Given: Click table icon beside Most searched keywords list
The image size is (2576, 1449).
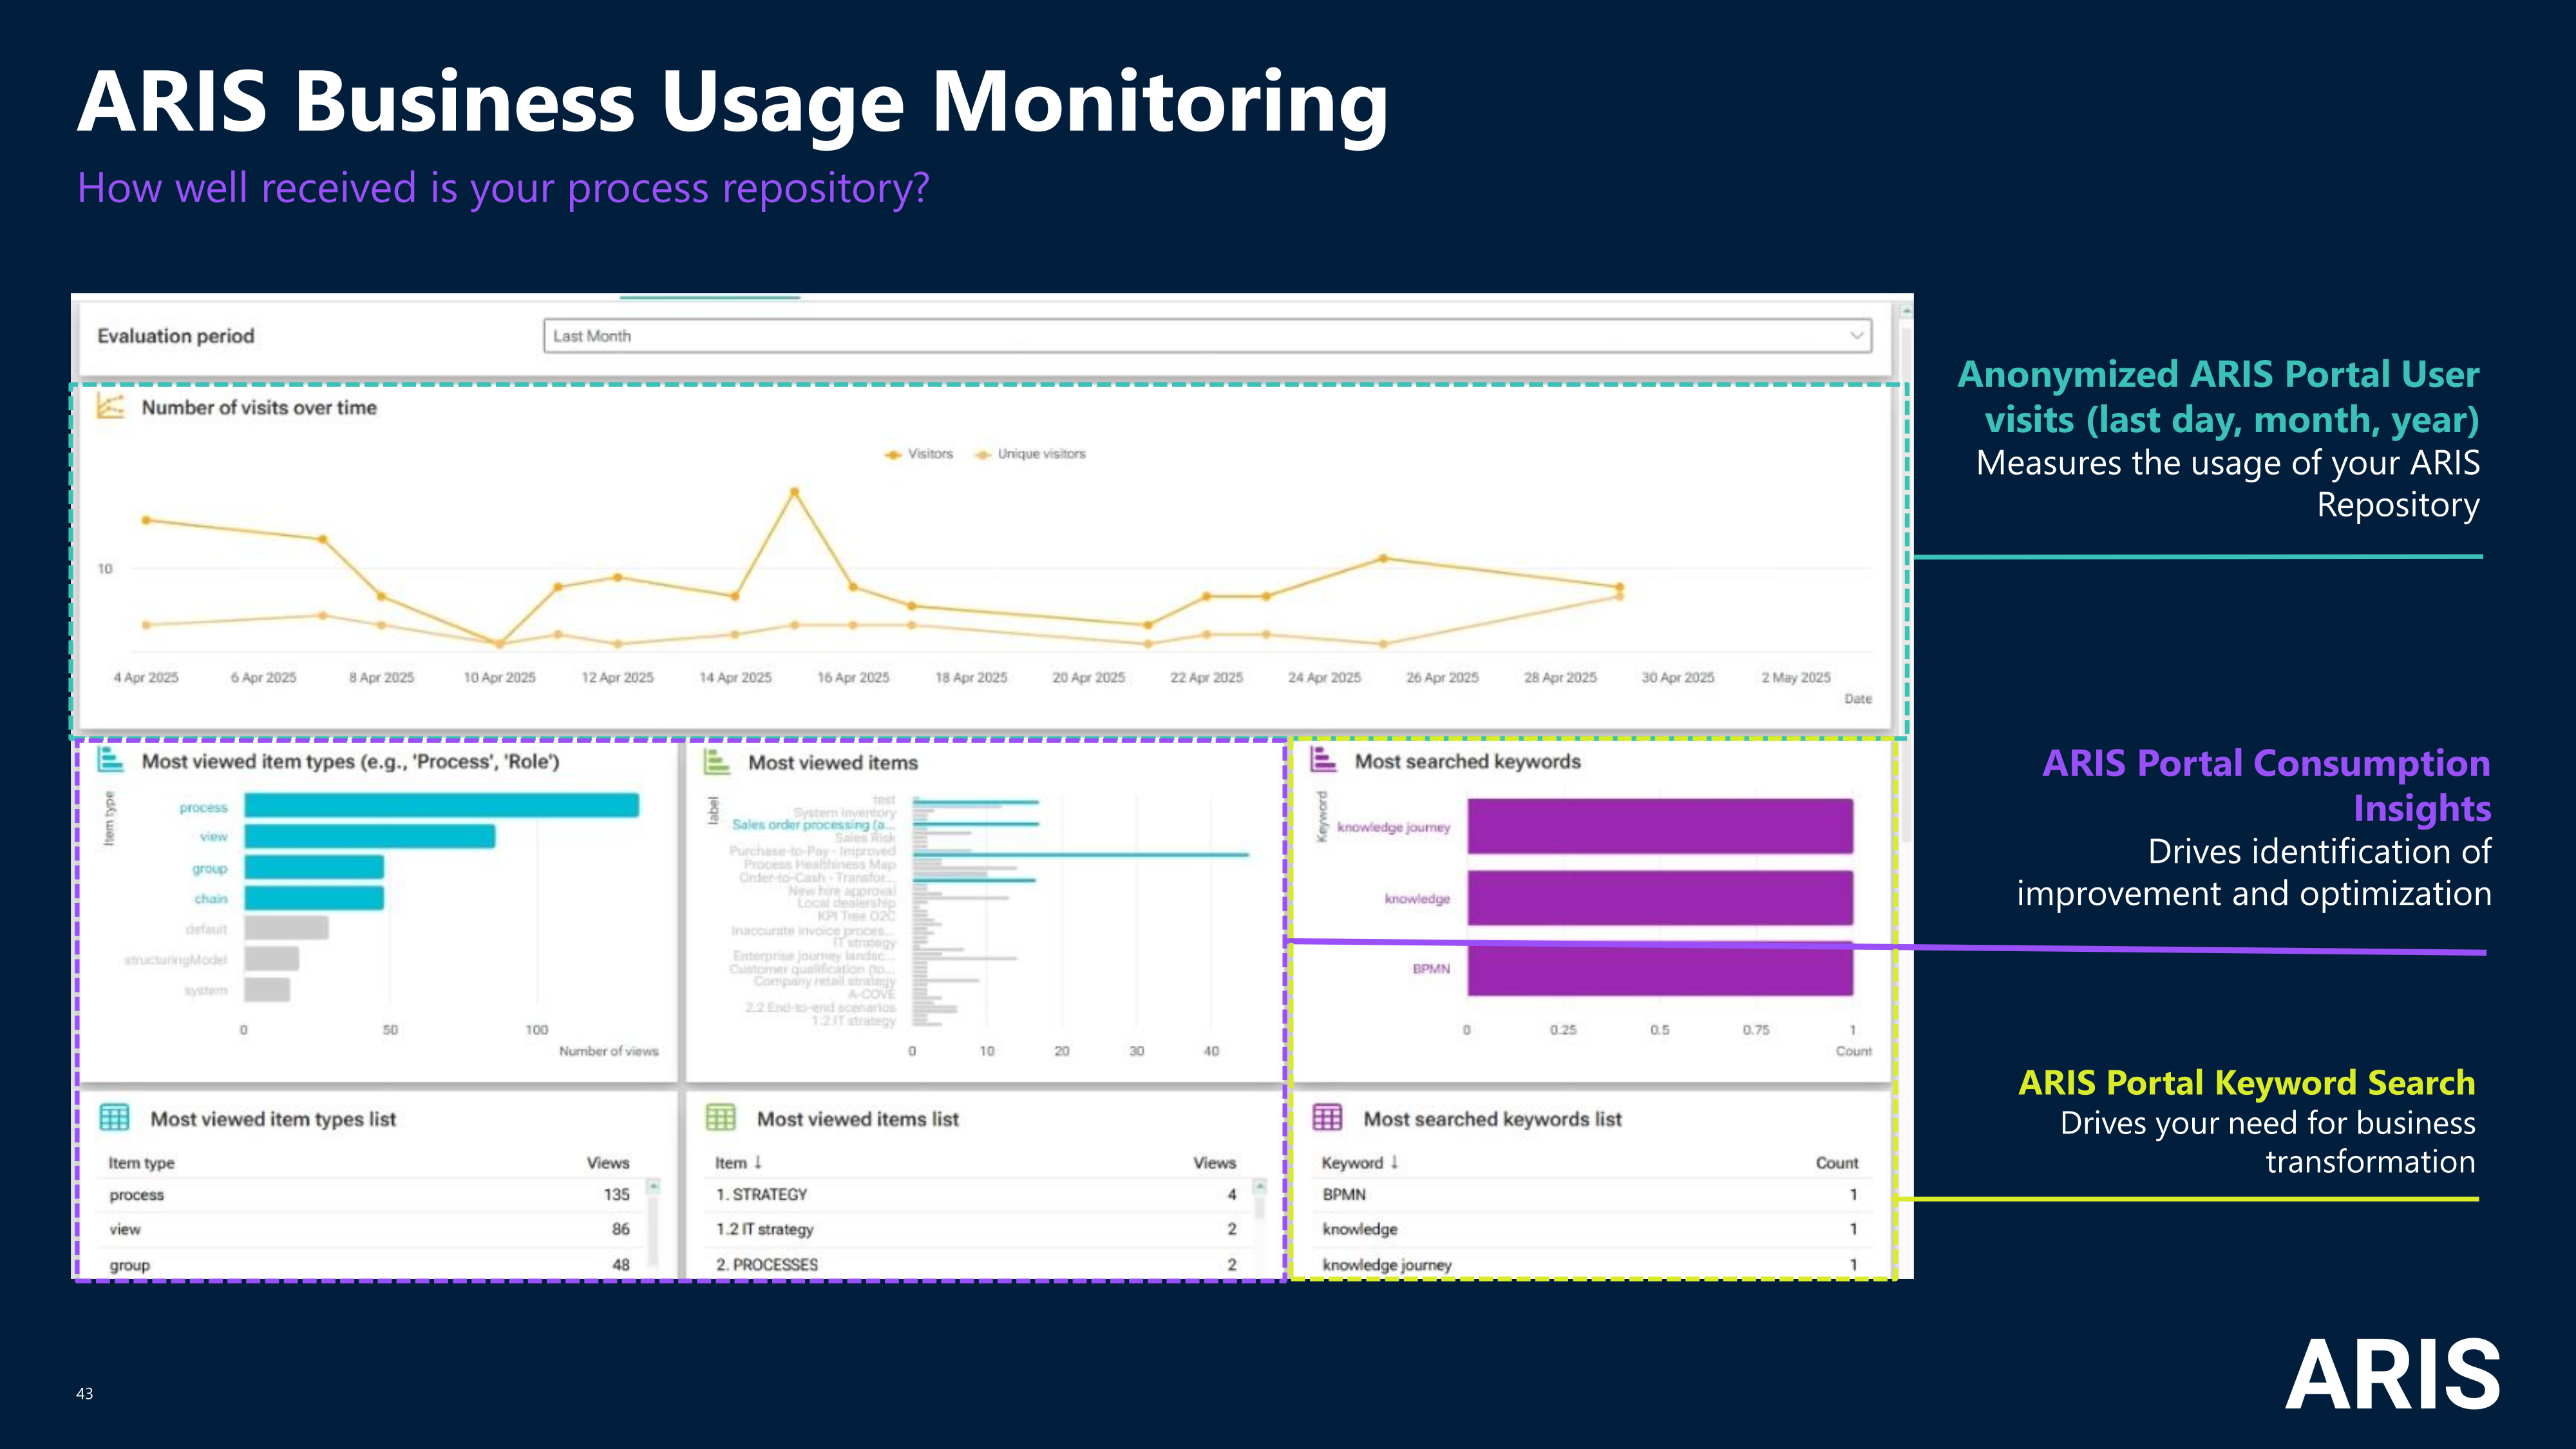Looking at the screenshot, I should (1327, 1118).
